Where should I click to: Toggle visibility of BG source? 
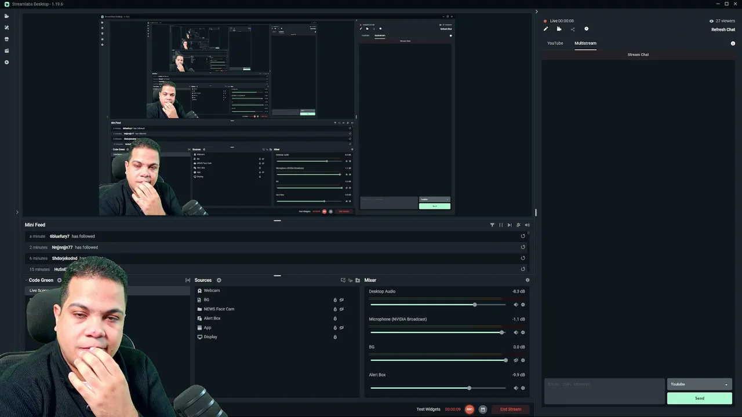tap(341, 300)
